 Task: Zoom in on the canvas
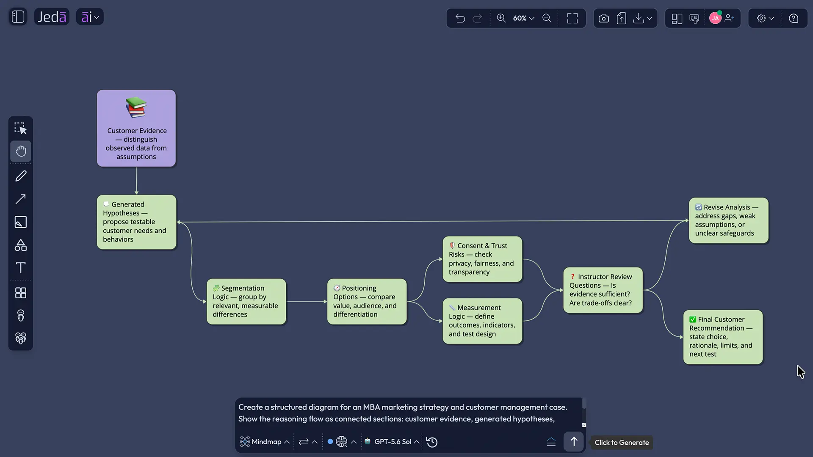click(501, 18)
